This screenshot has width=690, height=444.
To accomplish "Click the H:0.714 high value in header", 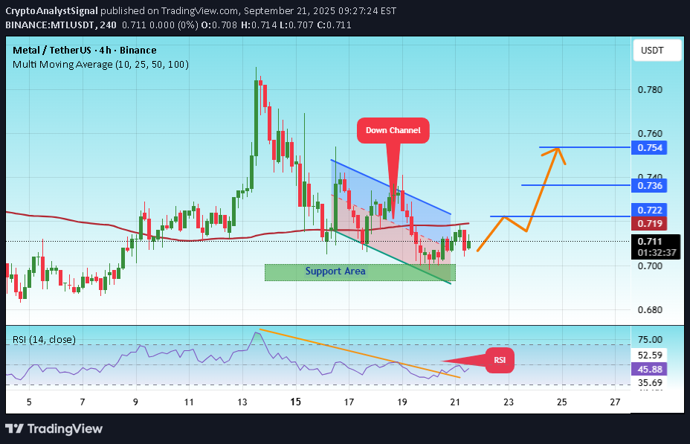I will click(259, 25).
